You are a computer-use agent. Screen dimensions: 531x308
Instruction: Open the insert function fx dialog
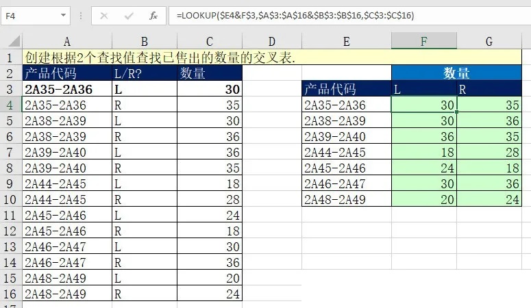153,16
